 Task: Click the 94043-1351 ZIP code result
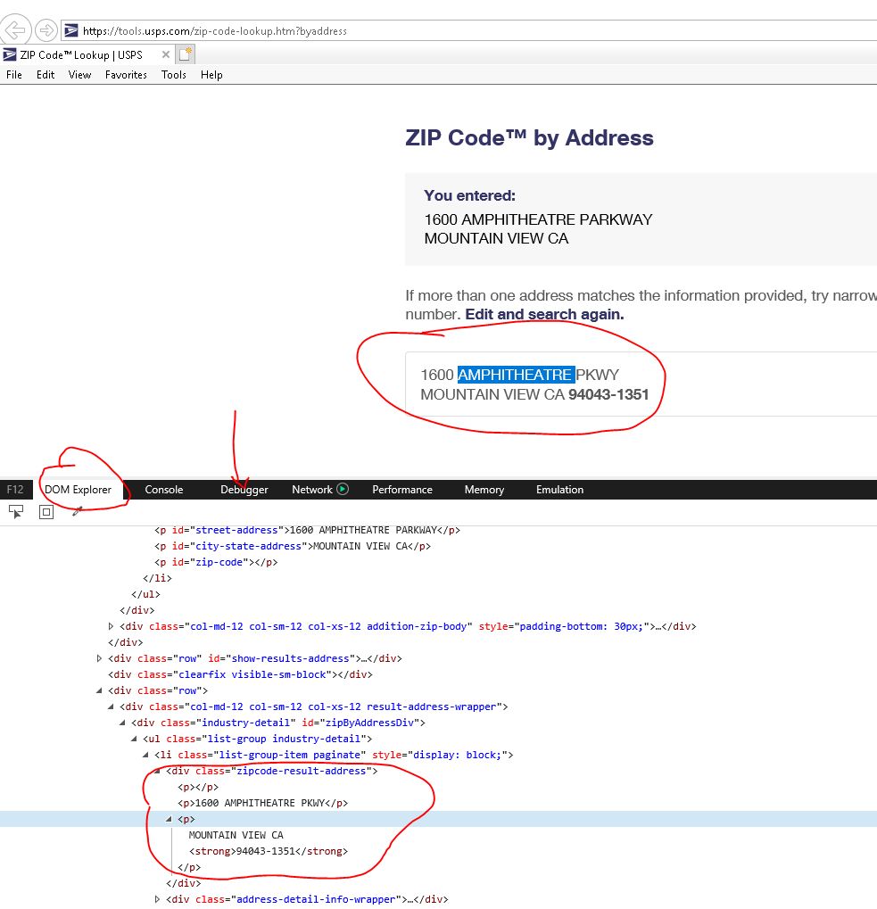click(x=608, y=394)
